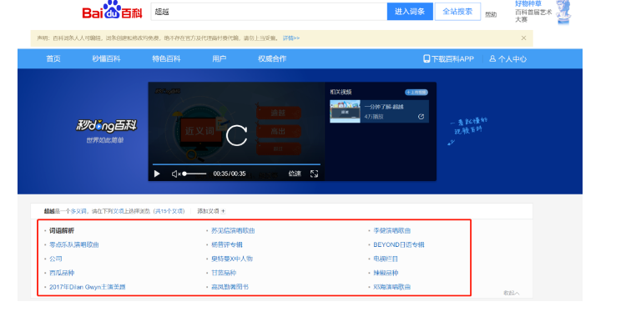Open the 辣椒品种 entry
641x312 pixels.
[x=386, y=273]
